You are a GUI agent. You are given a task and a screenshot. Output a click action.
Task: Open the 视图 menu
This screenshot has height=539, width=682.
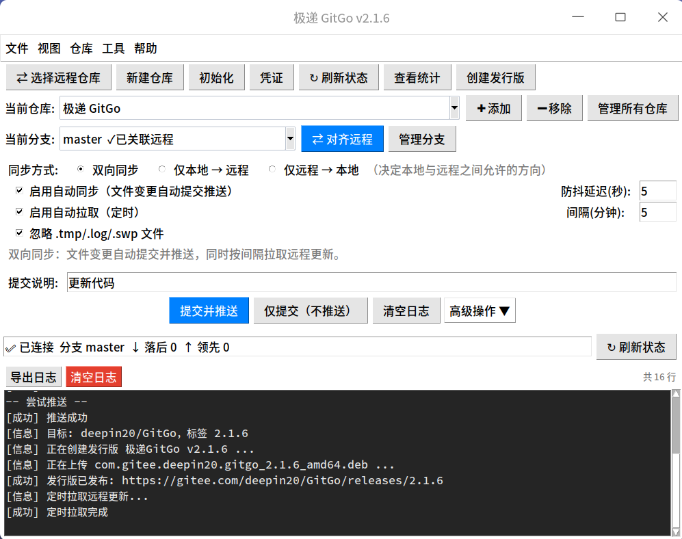point(49,49)
